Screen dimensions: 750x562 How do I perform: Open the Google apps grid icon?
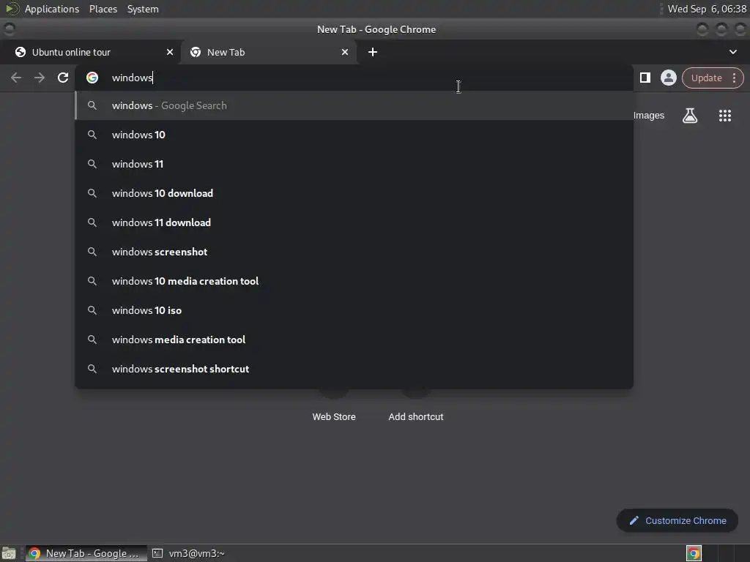(724, 115)
